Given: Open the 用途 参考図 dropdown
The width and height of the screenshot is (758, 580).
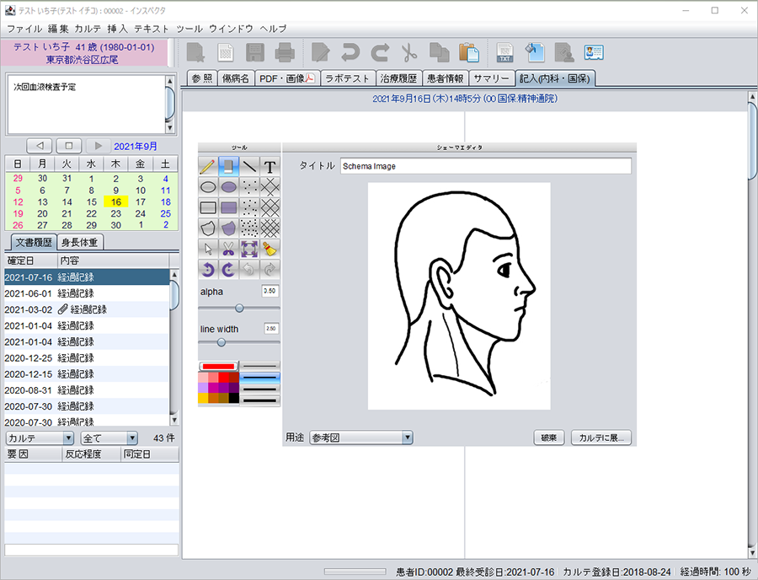Looking at the screenshot, I should point(360,438).
